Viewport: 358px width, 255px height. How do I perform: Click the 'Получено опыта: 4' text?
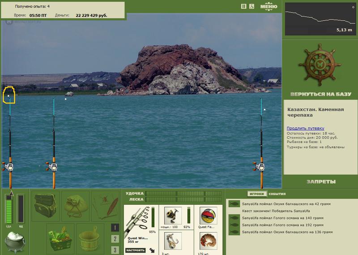coord(32,6)
